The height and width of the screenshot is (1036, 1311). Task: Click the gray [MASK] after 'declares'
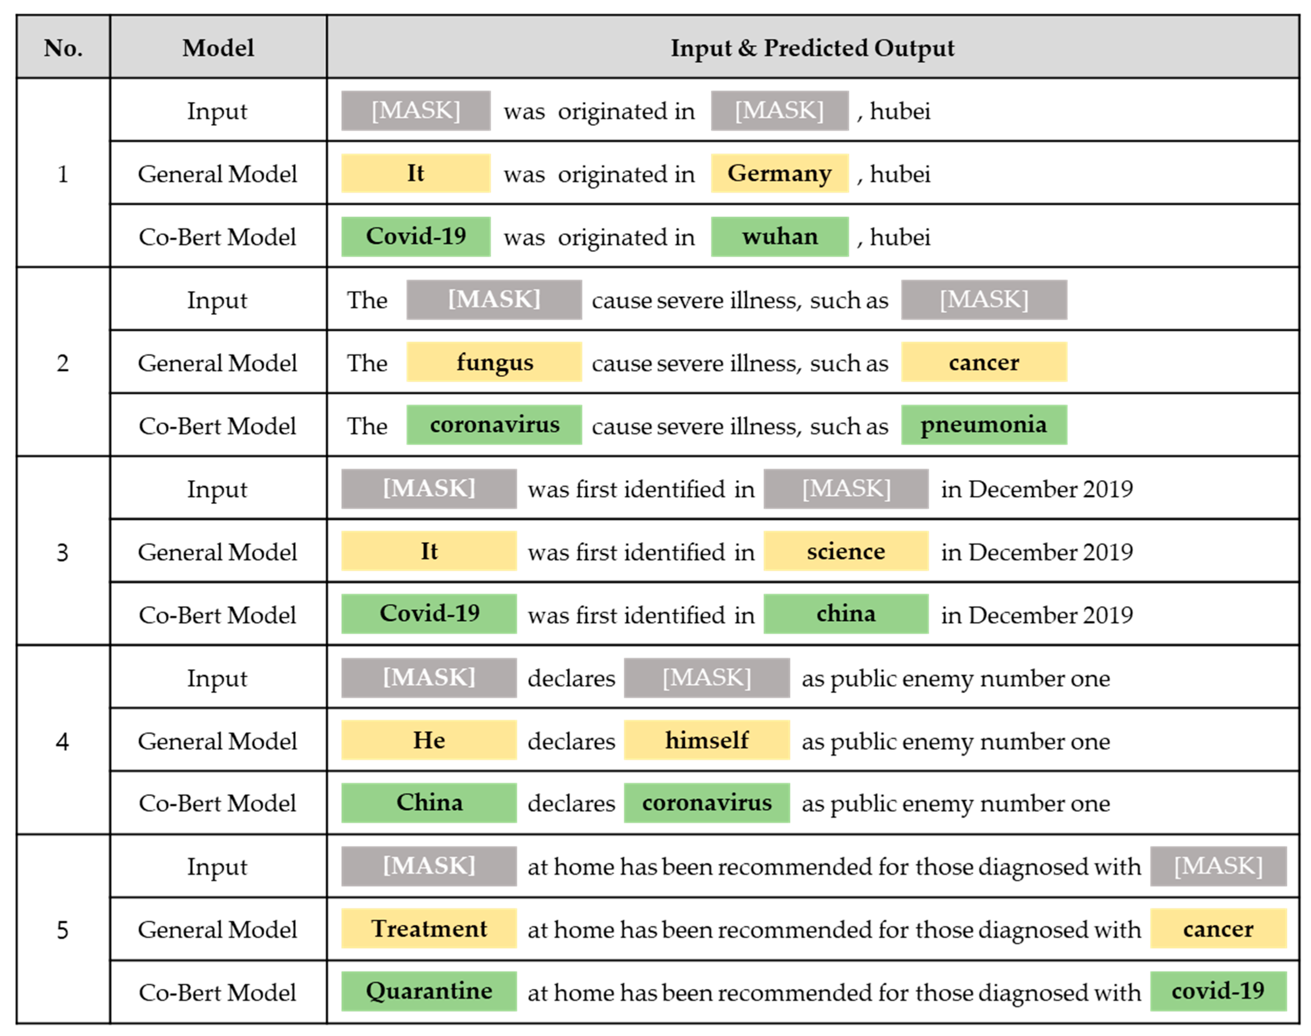pos(707,678)
